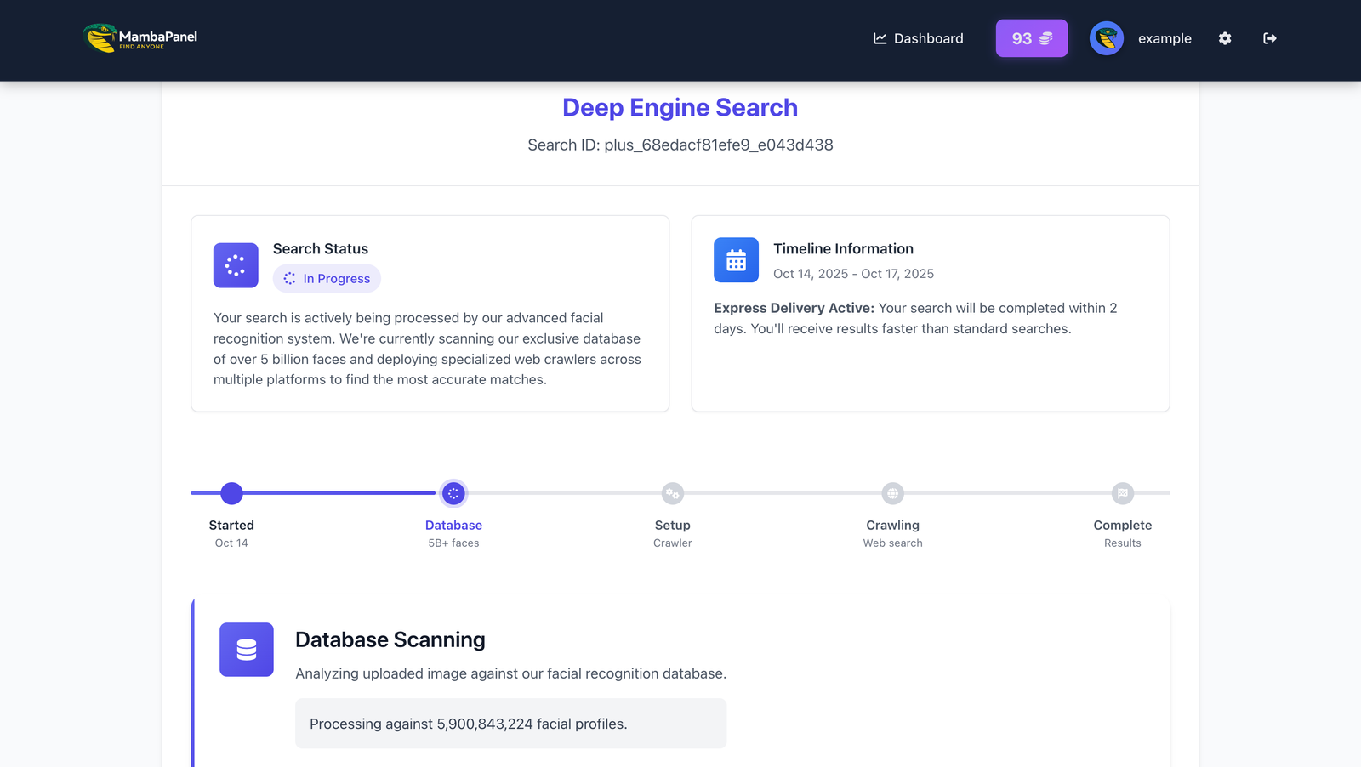Screen dimensions: 1361x767
Task: Click the Search ID text
Action: [679, 145]
